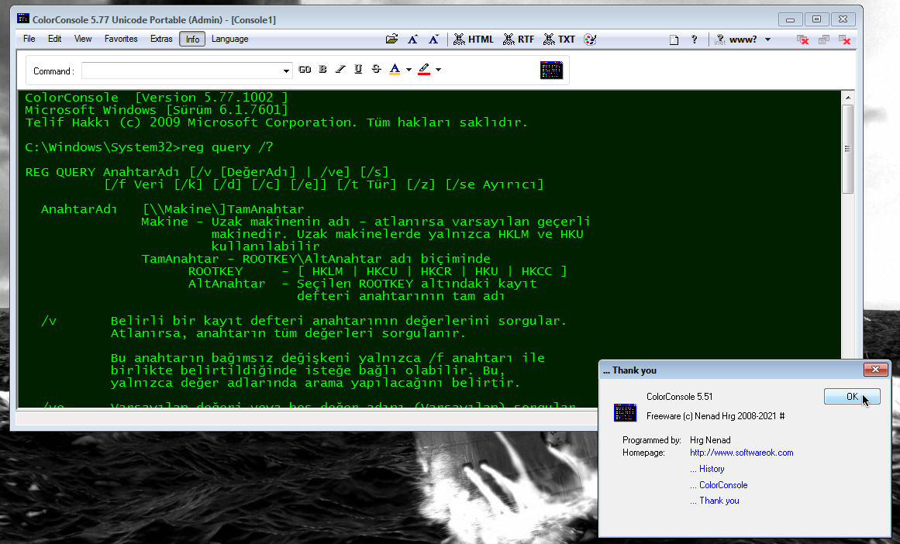Open highlight color dropdown arrow
The image size is (900, 544).
tap(438, 70)
